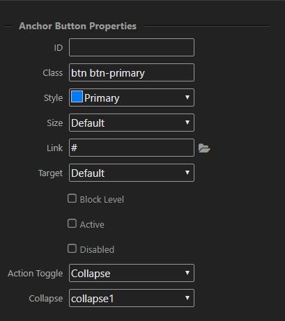The width and height of the screenshot is (285, 321).
Task: Check the Disabled checkbox
Action: click(72, 249)
